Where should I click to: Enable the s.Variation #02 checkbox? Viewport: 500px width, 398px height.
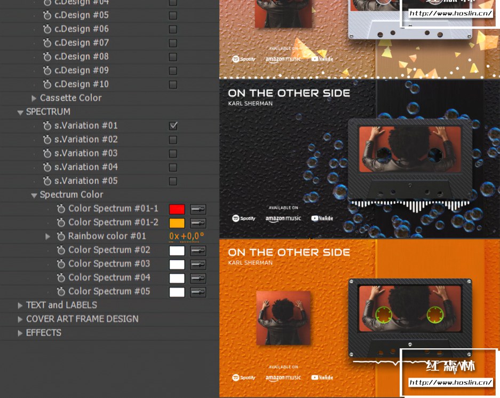[x=173, y=140]
